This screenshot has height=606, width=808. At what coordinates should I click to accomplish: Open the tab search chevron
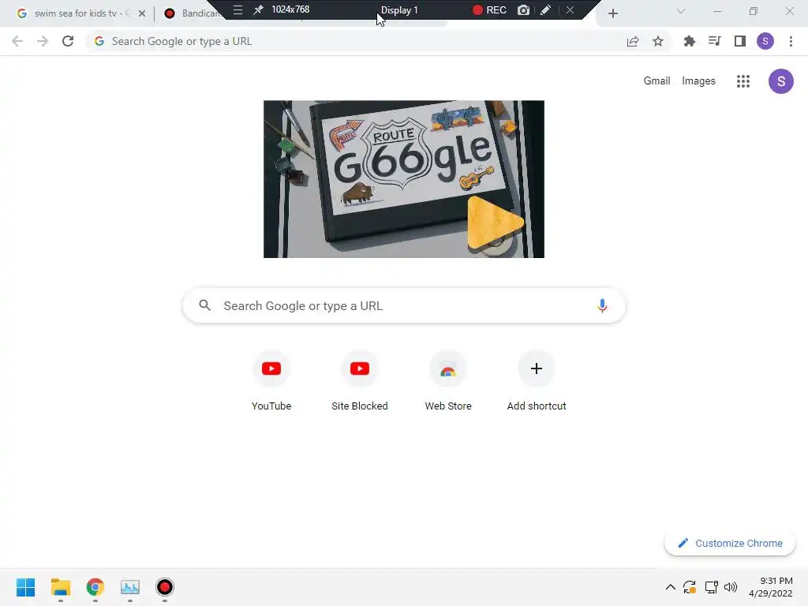pos(681,11)
